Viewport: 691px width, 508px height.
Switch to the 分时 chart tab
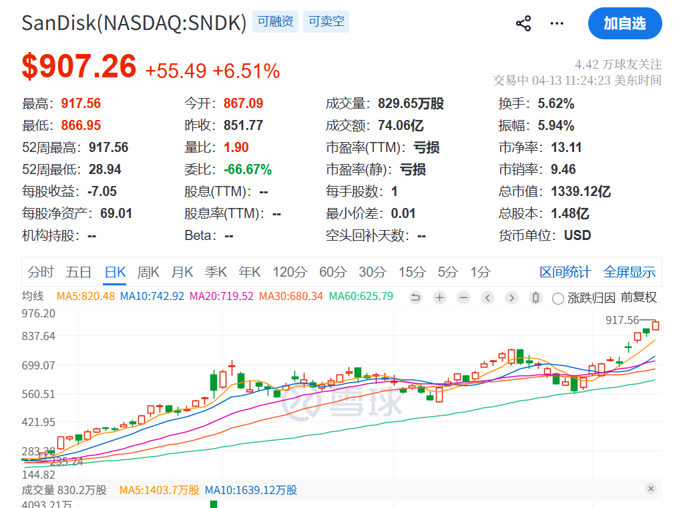tap(41, 272)
